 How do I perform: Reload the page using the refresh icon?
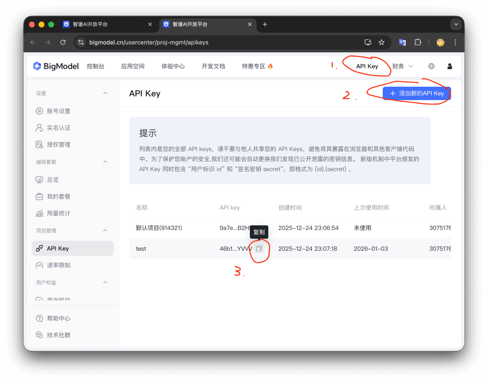[x=63, y=42]
